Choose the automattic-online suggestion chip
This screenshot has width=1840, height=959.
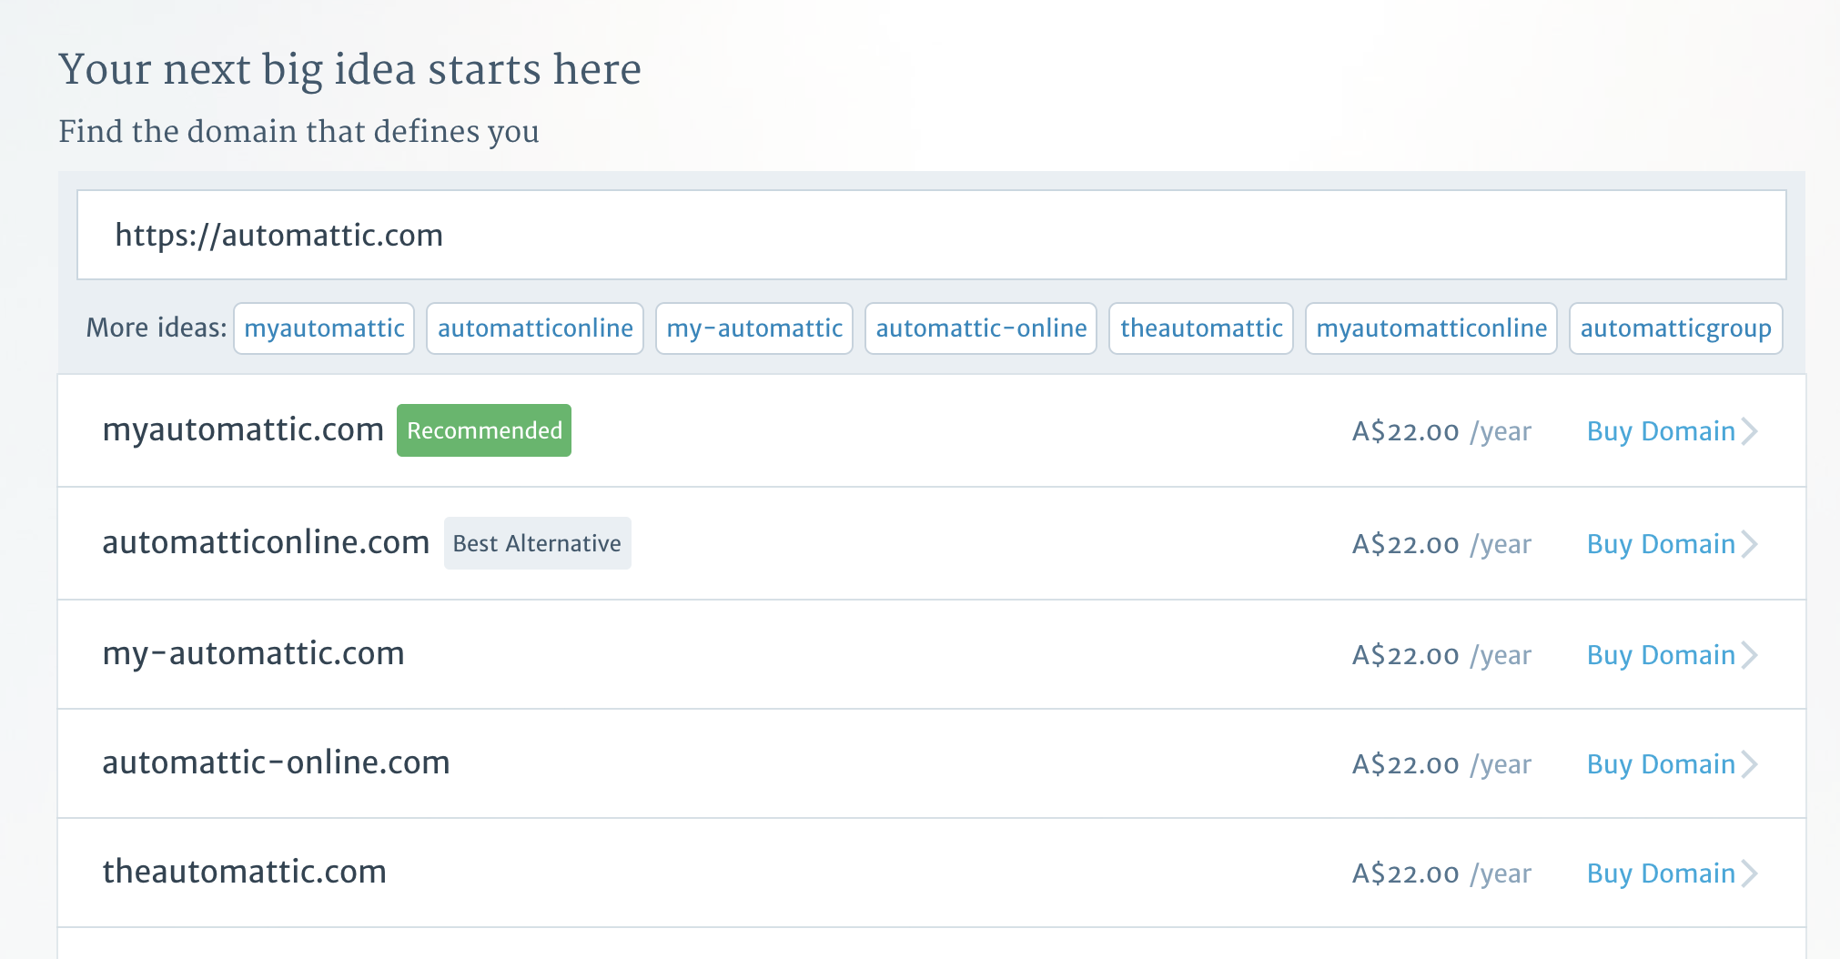981,328
